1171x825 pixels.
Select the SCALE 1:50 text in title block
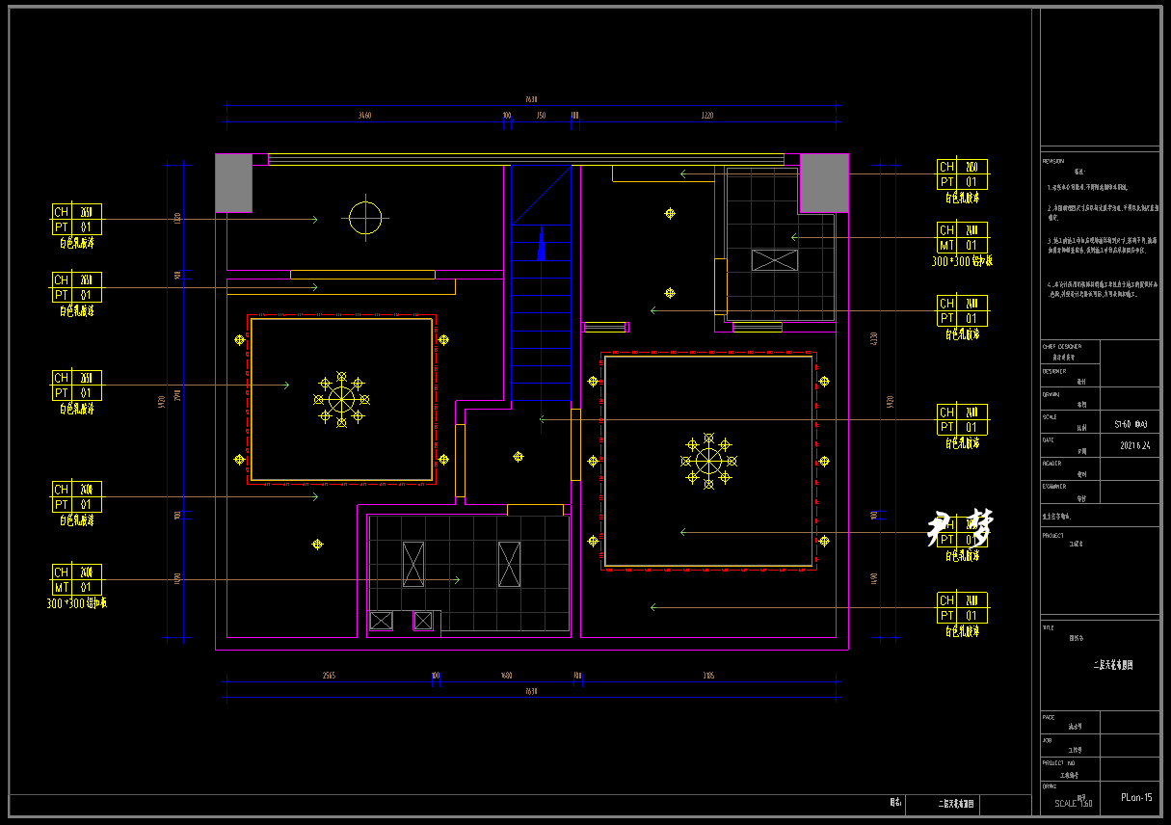tap(1073, 803)
